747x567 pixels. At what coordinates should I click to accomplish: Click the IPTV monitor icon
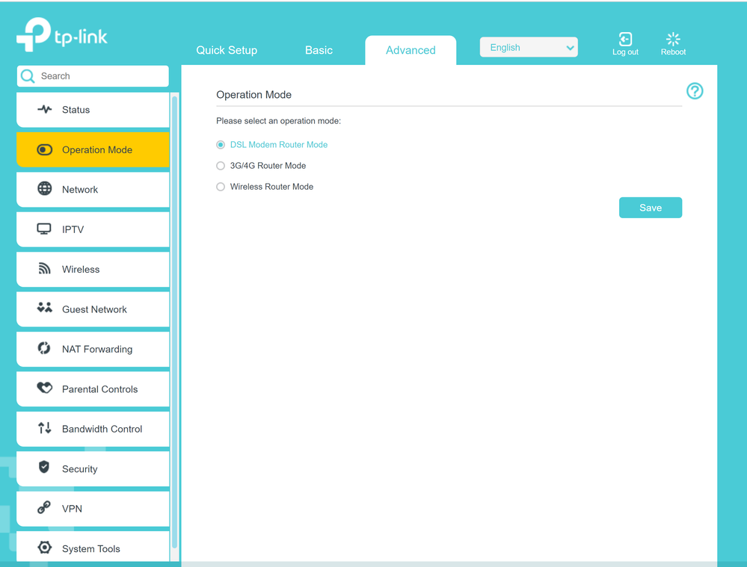coord(45,229)
